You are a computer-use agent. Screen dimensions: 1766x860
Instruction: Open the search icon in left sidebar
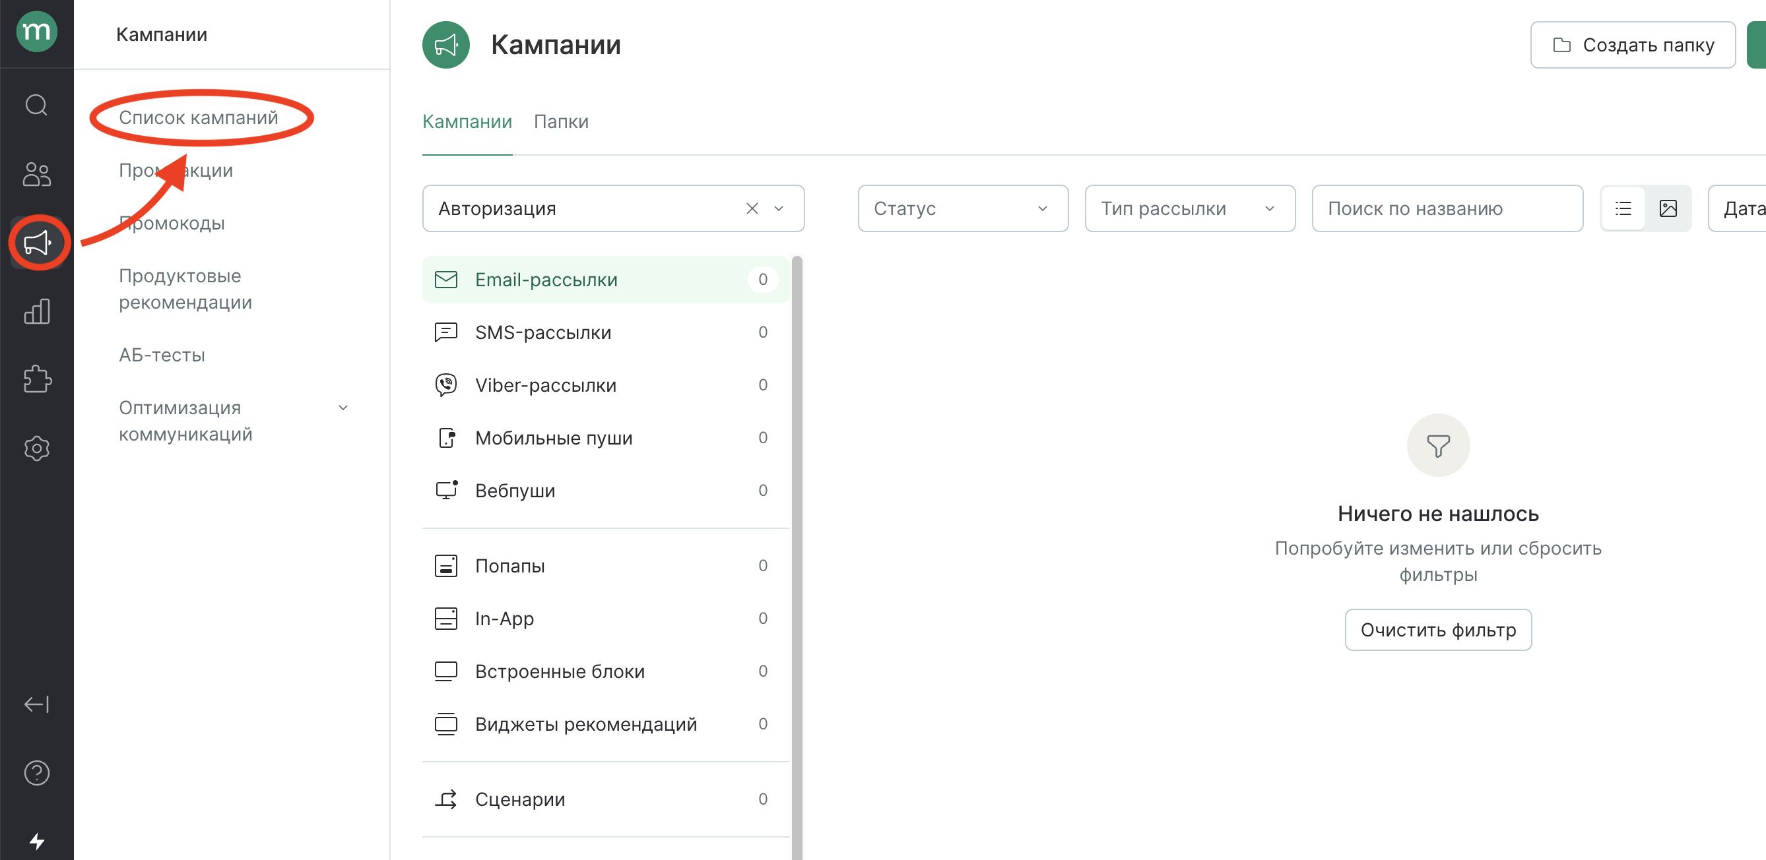point(36,105)
